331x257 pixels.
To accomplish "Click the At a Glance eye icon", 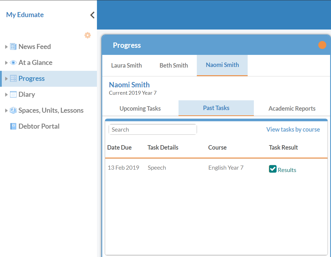I will (x=13, y=63).
